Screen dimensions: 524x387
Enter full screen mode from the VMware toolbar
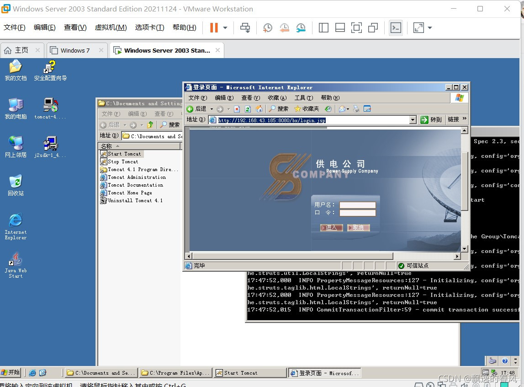[357, 28]
